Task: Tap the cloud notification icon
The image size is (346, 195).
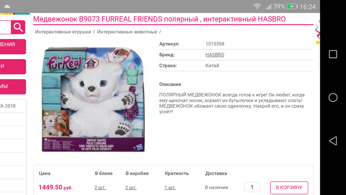Action: tap(7, 6)
